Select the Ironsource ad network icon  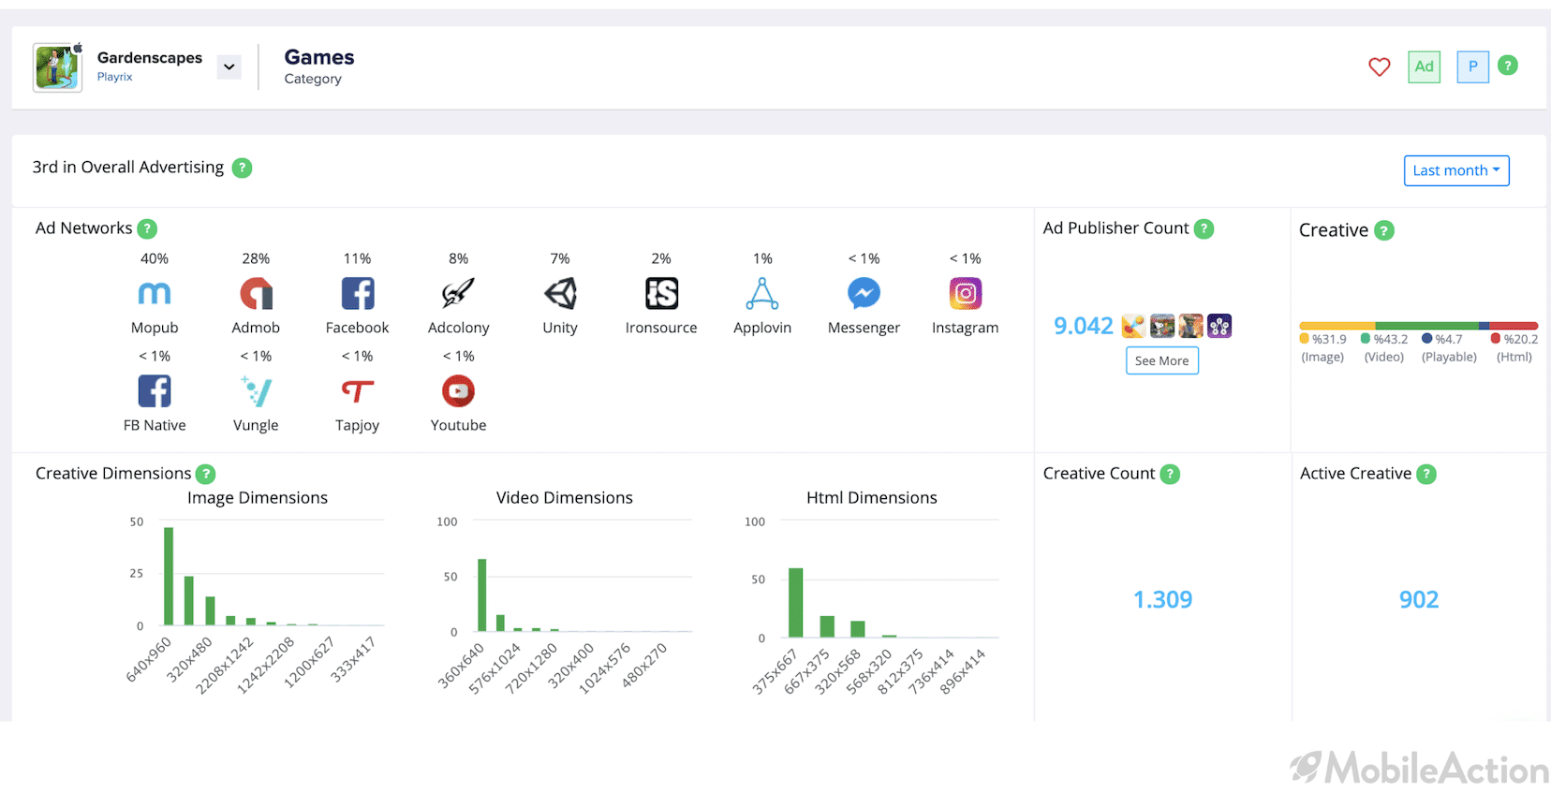(x=661, y=294)
